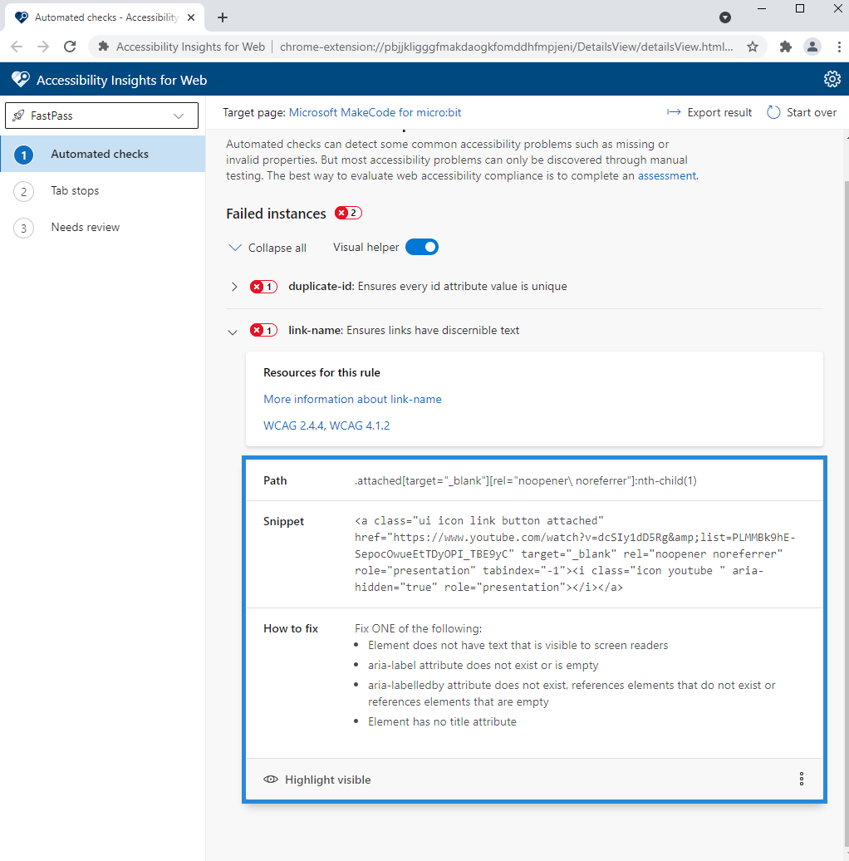
Task: Click the bookmark star in the address bar
Action: [x=752, y=47]
